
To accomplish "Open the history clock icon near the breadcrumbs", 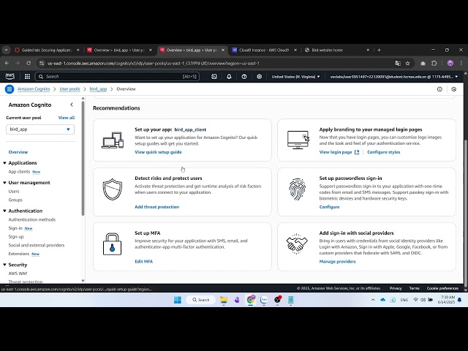I will (x=453, y=89).
